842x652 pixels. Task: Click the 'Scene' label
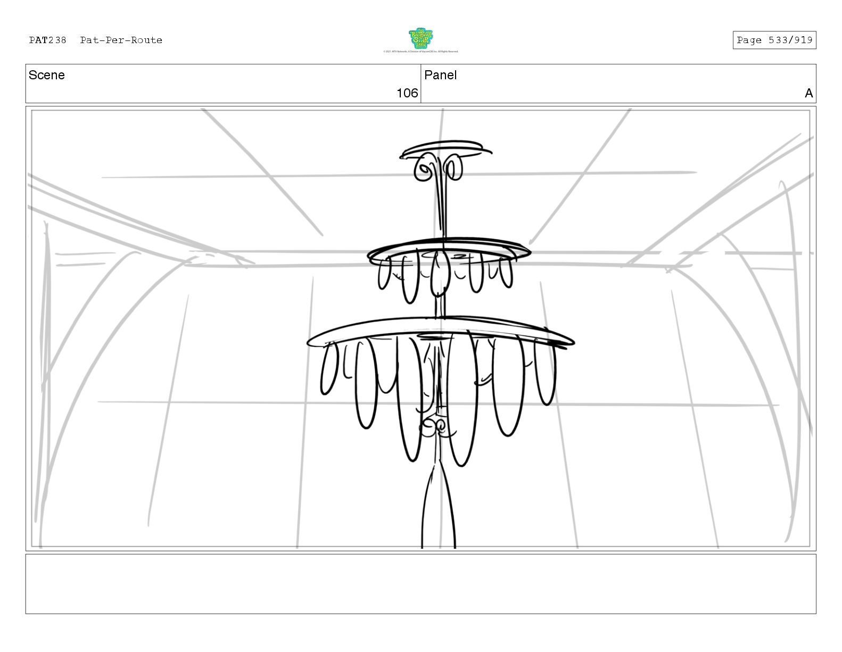(47, 75)
